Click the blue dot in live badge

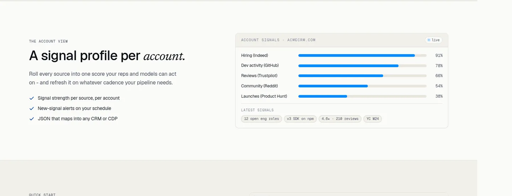tap(429, 40)
